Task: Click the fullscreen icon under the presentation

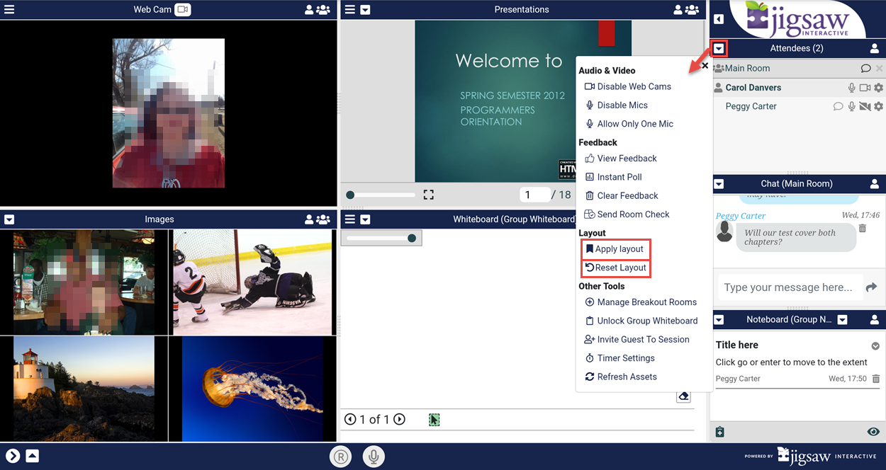Action: [x=428, y=195]
